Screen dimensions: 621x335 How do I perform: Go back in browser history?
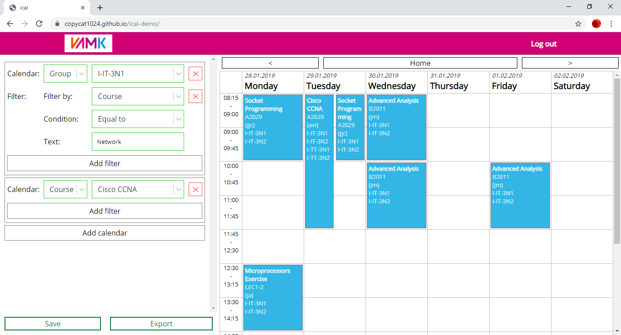tap(10, 24)
